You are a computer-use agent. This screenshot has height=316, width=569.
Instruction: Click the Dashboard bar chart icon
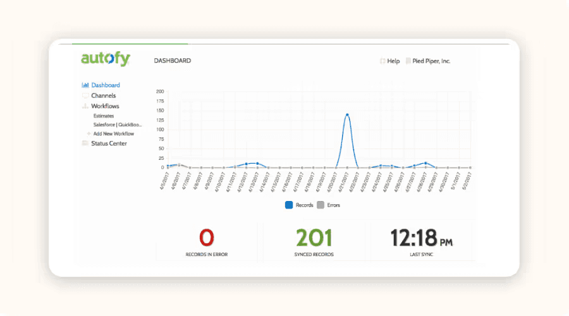click(x=85, y=85)
